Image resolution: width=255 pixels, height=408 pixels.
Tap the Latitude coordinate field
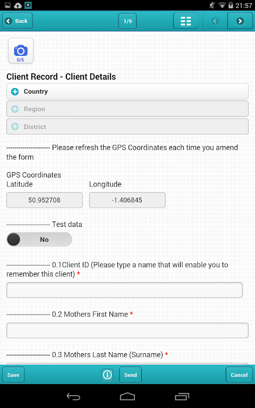[45, 200]
